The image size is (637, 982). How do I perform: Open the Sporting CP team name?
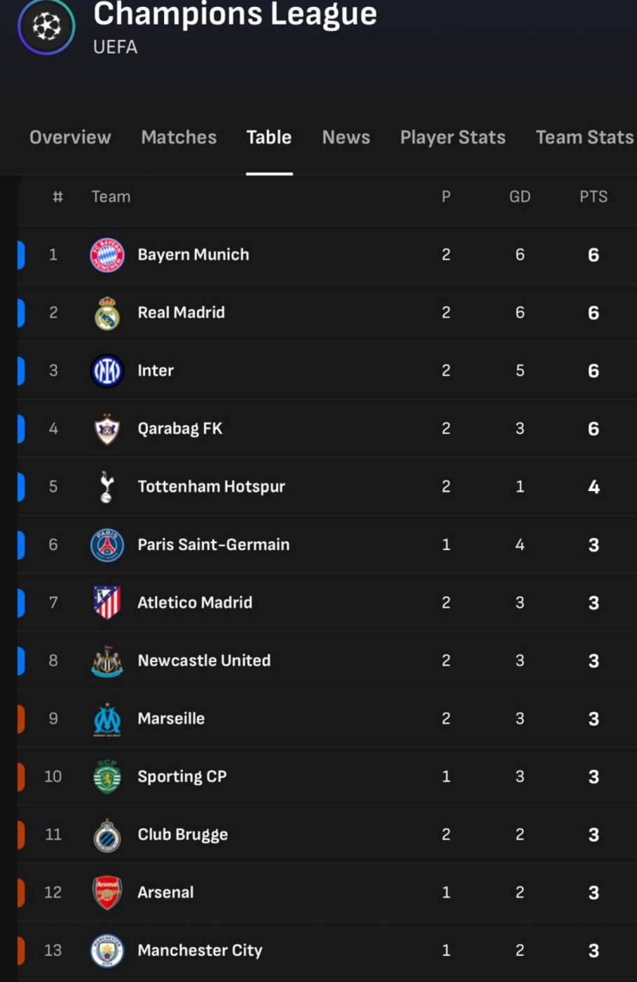tap(182, 776)
